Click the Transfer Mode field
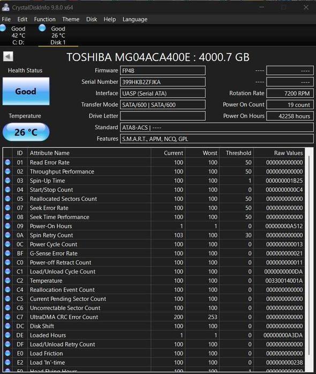316x374 pixels. (162, 105)
